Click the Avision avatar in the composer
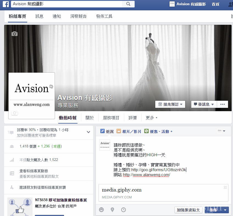The width and height of the screenshot is (233, 216). click(x=105, y=145)
